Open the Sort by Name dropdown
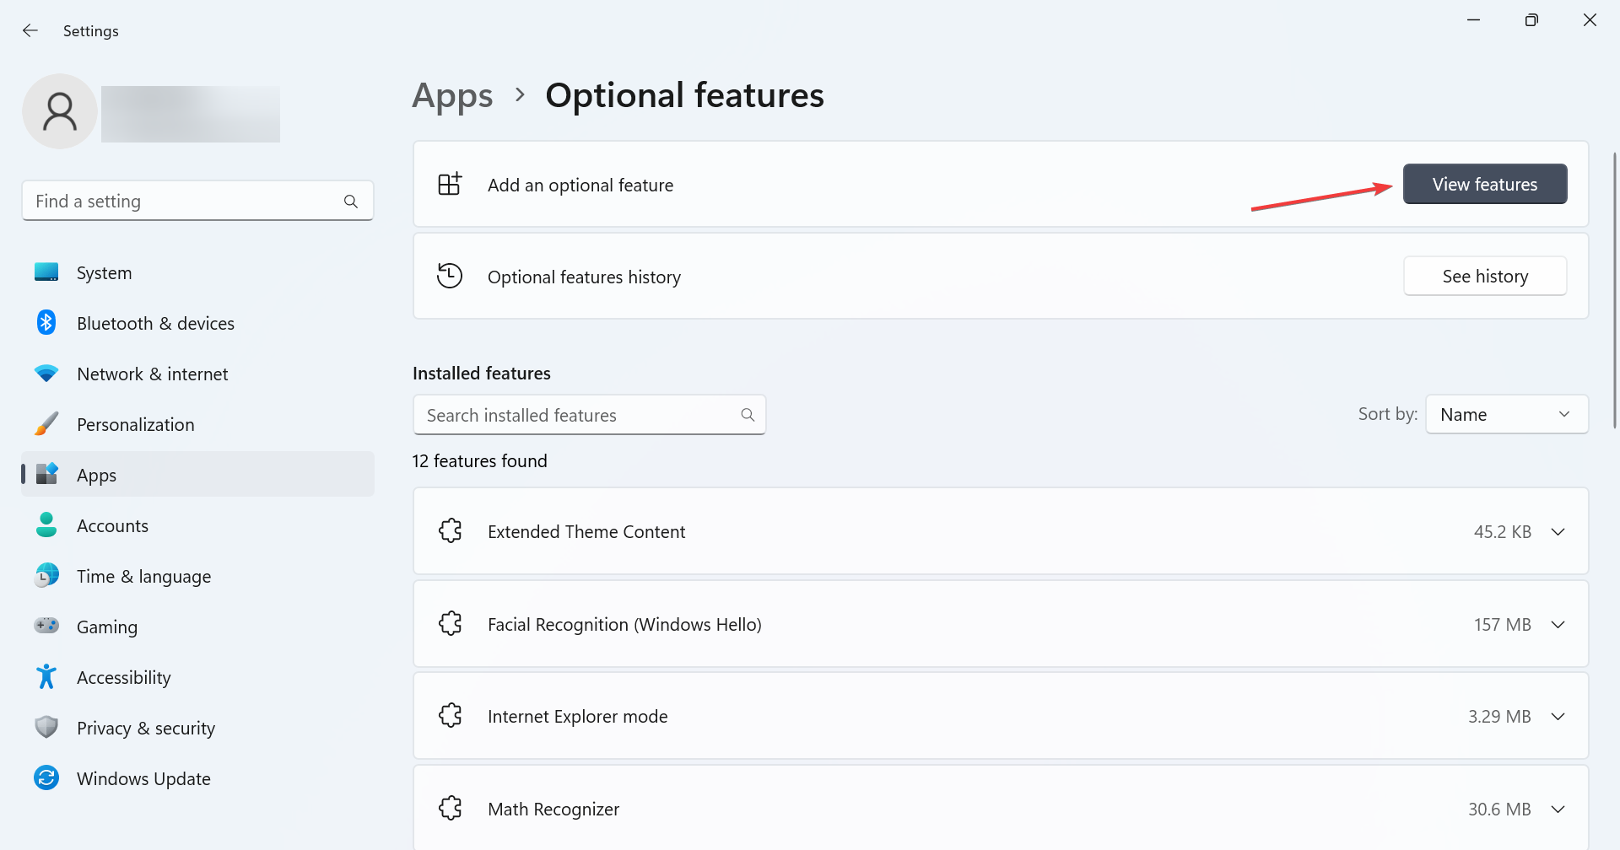This screenshot has width=1620, height=850. 1506,415
